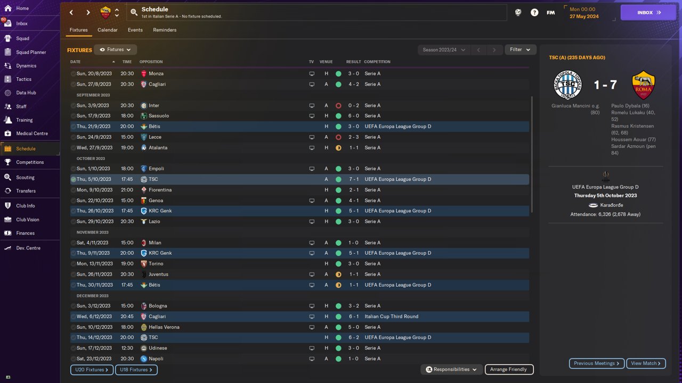Open the Medical Centre
This screenshot has width=682, height=383.
[x=31, y=134]
